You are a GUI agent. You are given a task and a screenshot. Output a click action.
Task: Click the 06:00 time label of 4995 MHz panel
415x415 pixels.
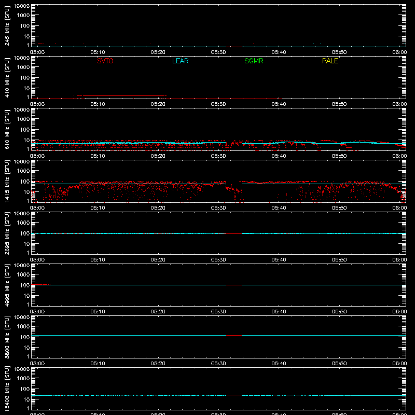coord(399,312)
